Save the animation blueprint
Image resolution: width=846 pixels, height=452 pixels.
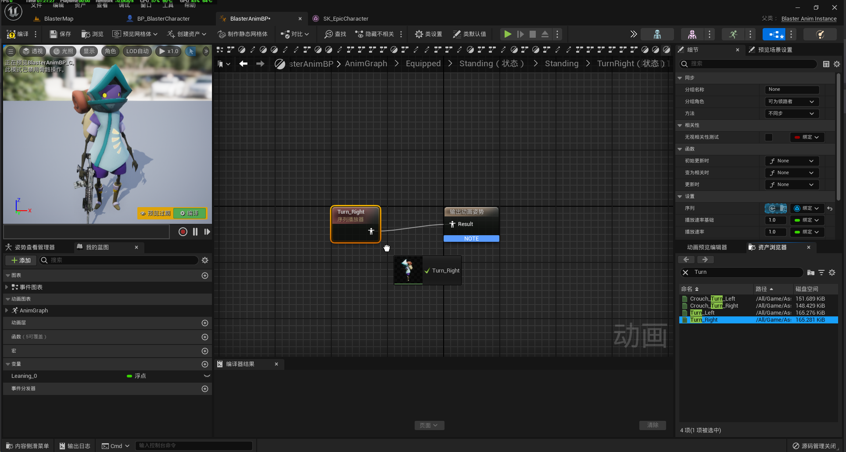pyautogui.click(x=60, y=34)
